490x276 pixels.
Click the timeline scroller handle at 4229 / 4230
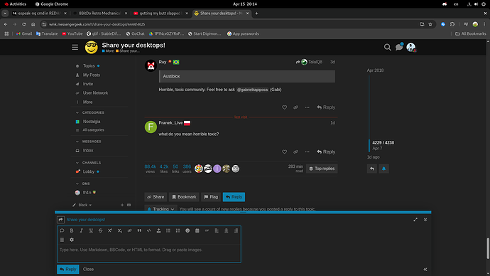(369, 145)
